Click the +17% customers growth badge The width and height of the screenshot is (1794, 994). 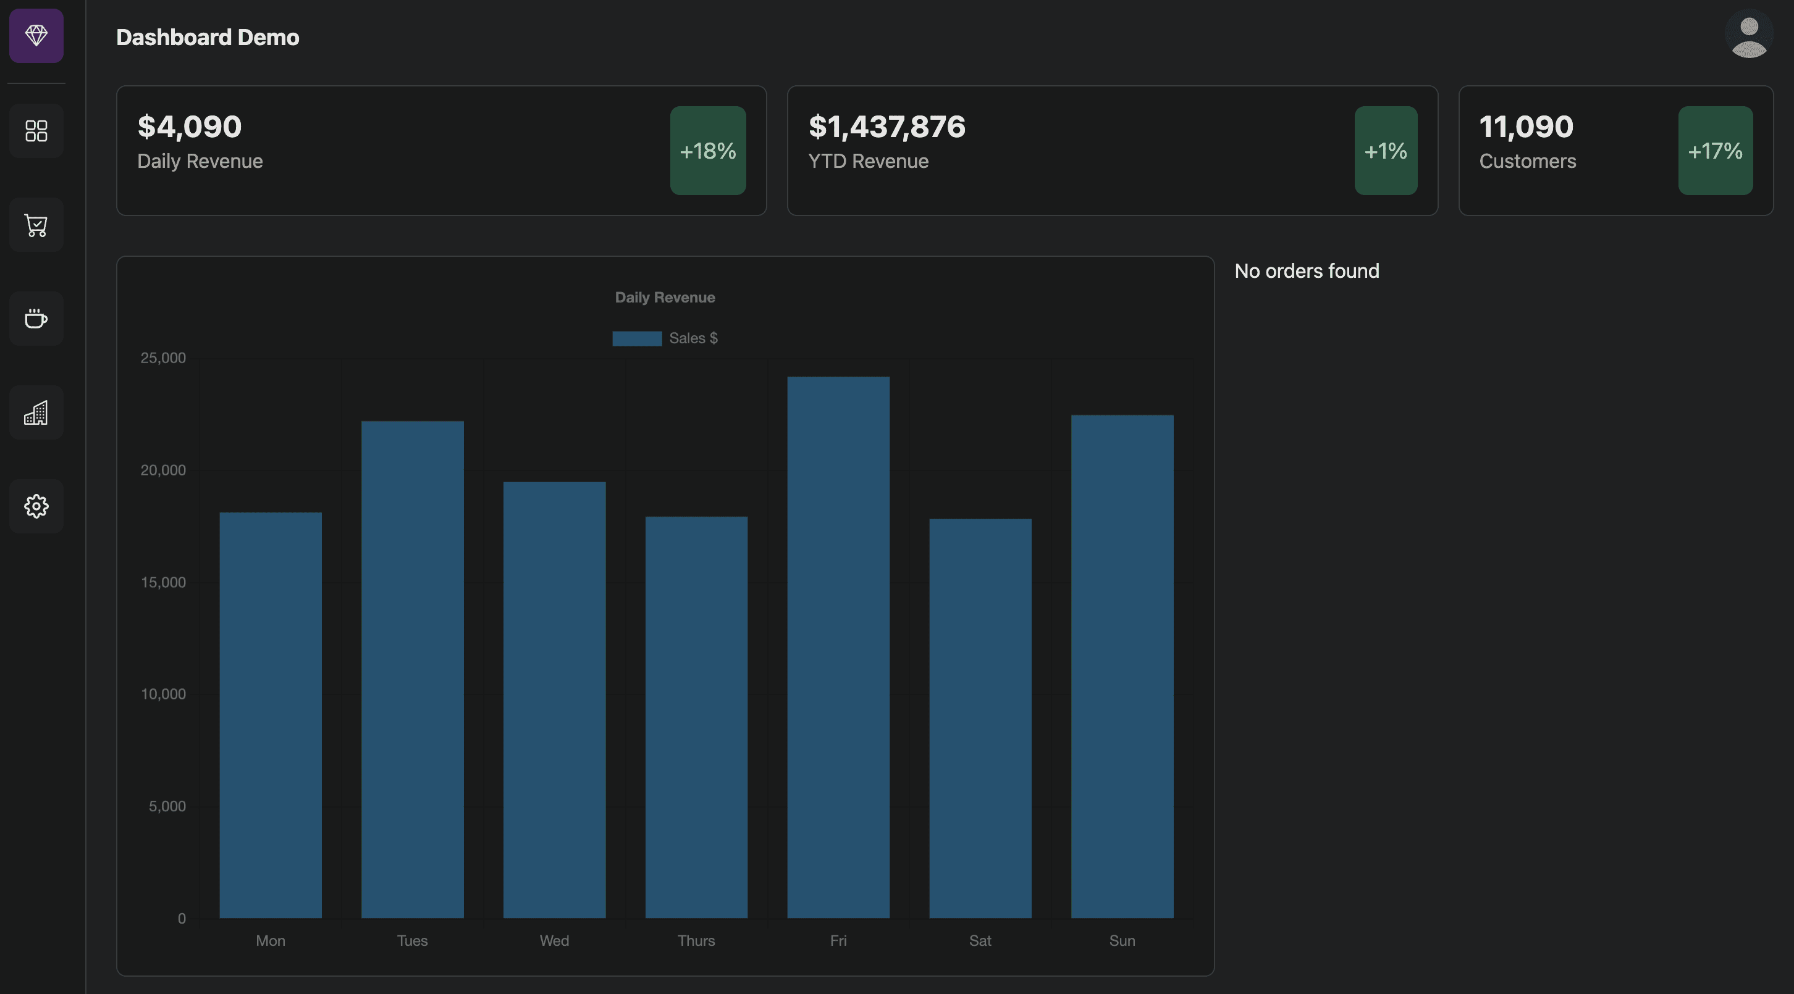tap(1716, 151)
